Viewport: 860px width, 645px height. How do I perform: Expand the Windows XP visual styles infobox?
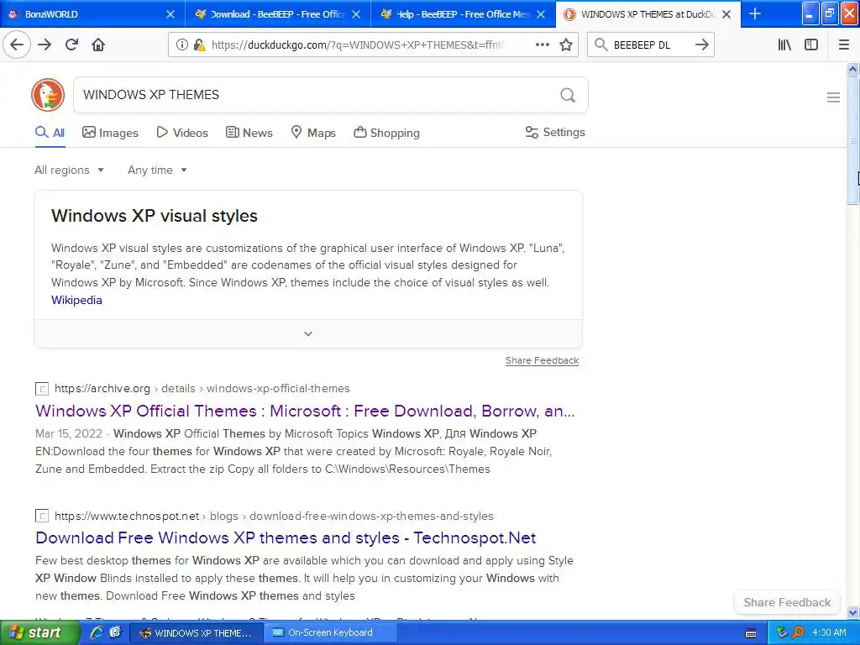point(308,333)
